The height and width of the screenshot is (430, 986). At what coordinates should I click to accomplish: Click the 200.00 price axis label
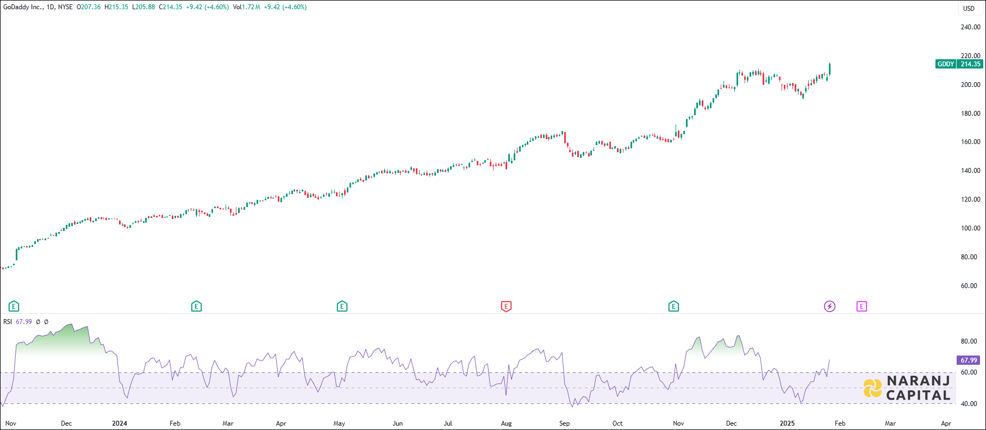(970, 85)
